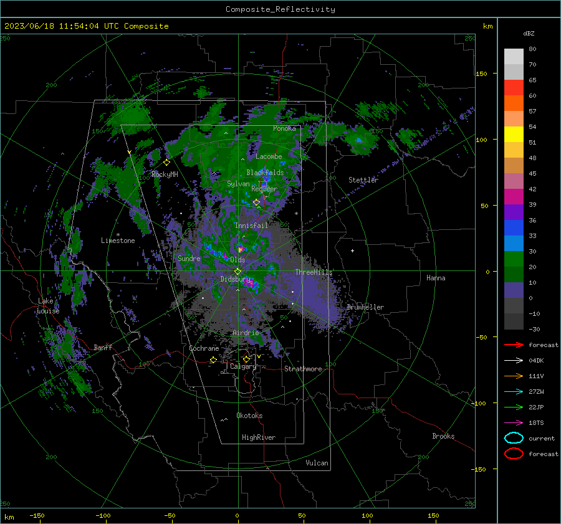The width and height of the screenshot is (561, 524).
Task: Click the cyan 27ZW arrow icon
Action: (514, 392)
